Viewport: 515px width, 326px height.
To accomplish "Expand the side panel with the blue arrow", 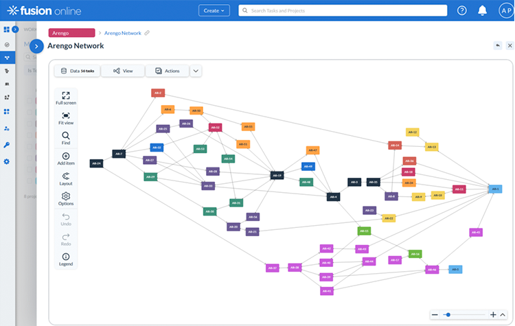I will pos(36,46).
